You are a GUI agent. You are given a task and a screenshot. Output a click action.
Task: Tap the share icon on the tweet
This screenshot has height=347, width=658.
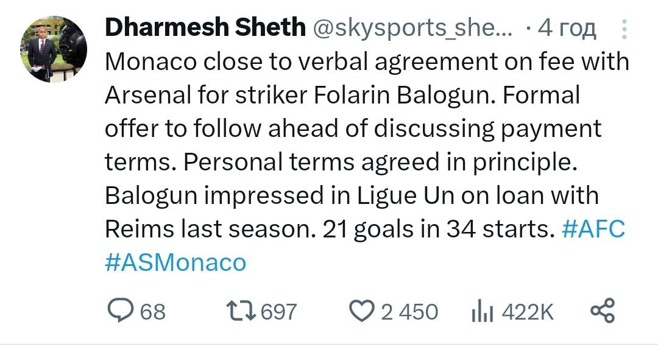point(603,311)
